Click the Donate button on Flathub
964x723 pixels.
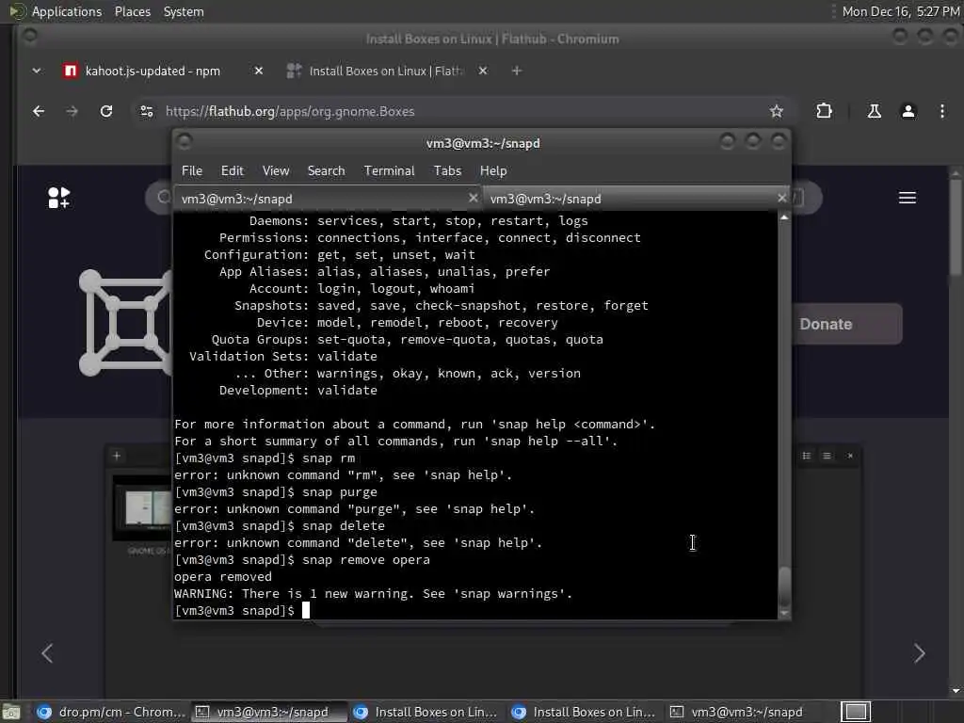tap(847, 324)
